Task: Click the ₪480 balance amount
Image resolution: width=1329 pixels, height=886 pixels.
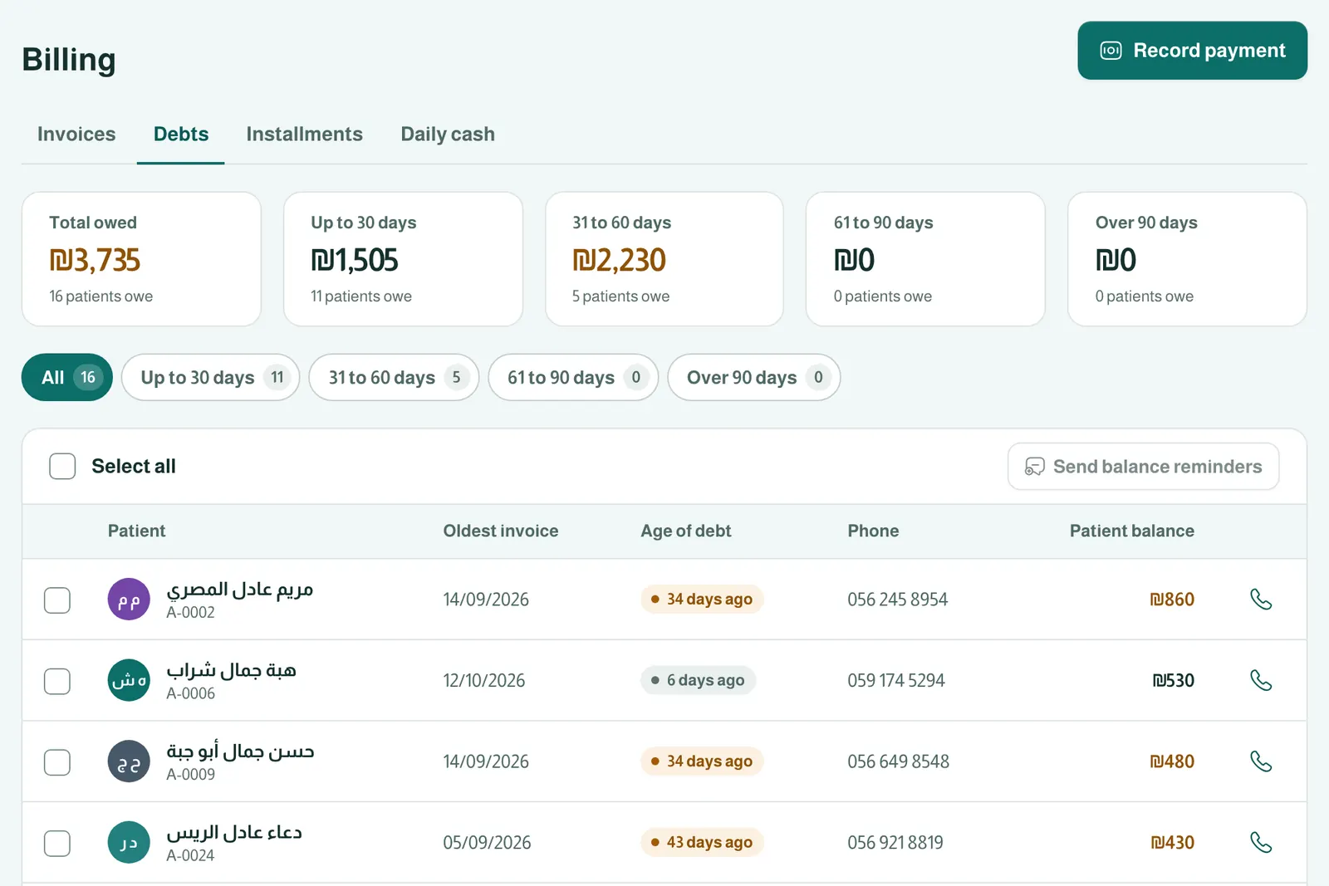Action: pyautogui.click(x=1172, y=761)
